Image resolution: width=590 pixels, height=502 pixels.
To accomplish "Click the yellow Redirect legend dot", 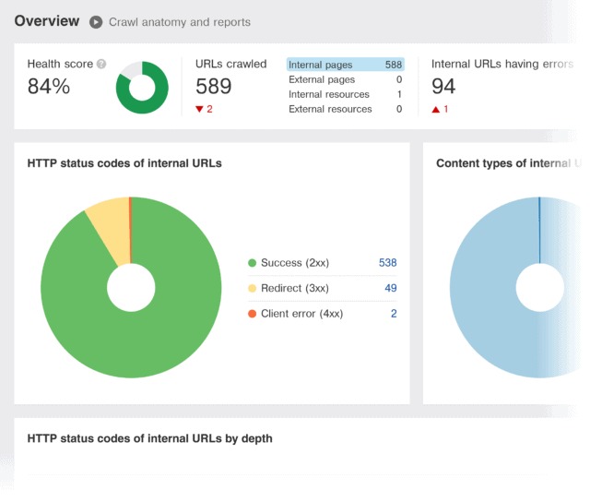I will coord(252,289).
